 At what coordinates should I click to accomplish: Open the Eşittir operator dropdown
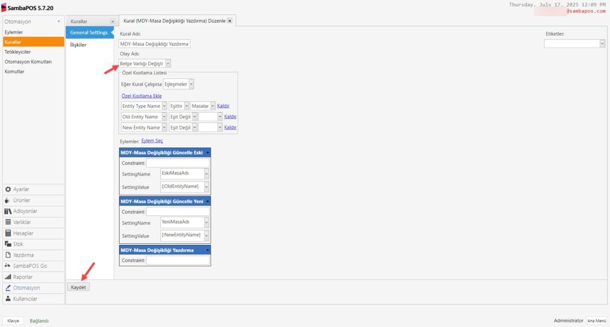(x=186, y=106)
